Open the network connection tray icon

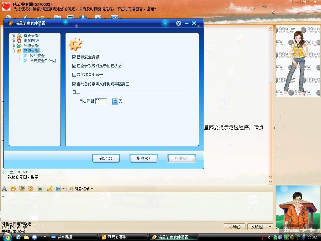click(280, 237)
